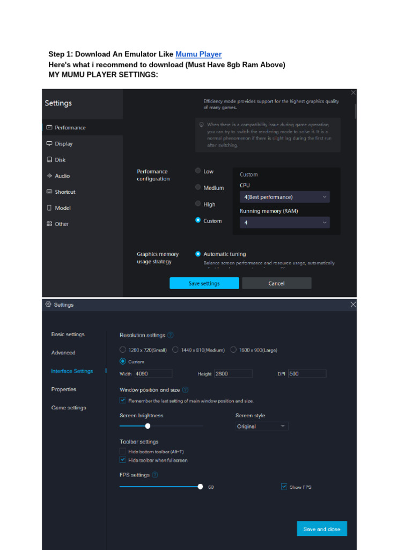Open the Shortcut settings section

[x=82, y=192]
